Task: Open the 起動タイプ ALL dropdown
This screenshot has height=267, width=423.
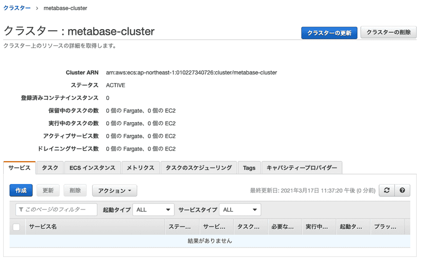Action: (x=153, y=210)
